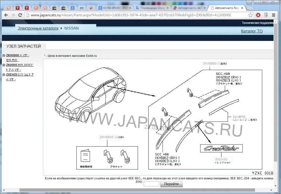Click the YZXE 001B figure code
This screenshot has width=281, height=194.
[x=262, y=173]
